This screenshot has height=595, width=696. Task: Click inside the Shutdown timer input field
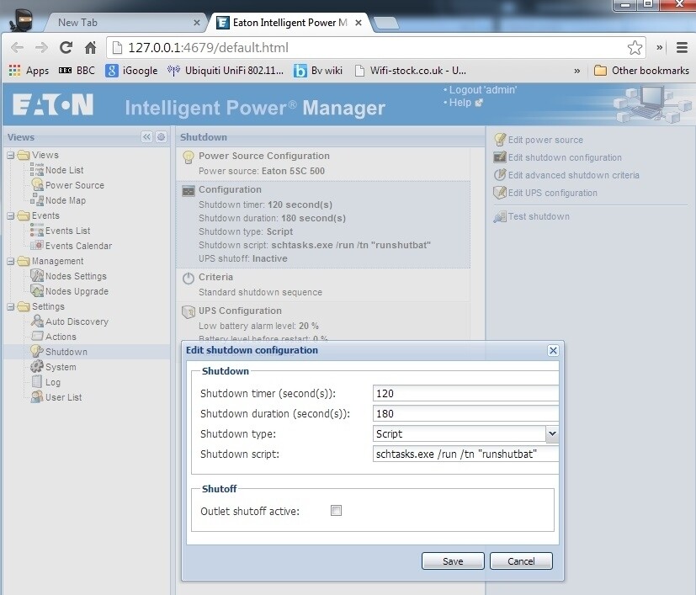(465, 393)
